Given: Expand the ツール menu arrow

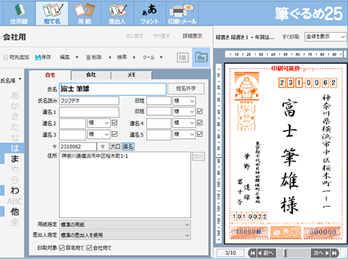Looking at the screenshot, I should 161,58.
